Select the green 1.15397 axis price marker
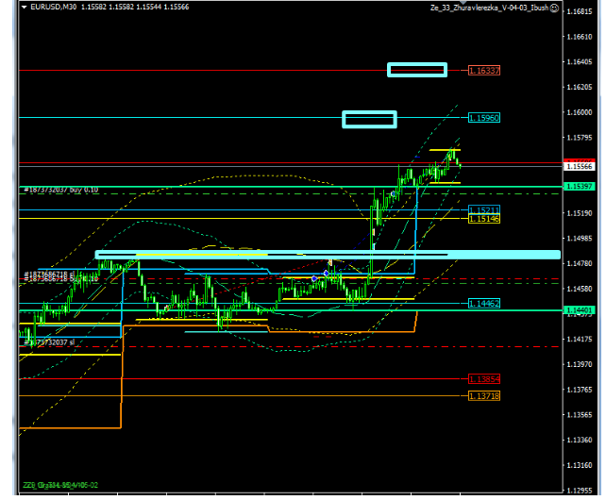Screen dimensions: 606x500 579,187
